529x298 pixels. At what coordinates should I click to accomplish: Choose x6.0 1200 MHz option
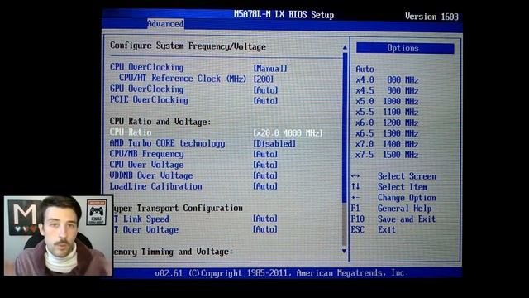[387, 123]
